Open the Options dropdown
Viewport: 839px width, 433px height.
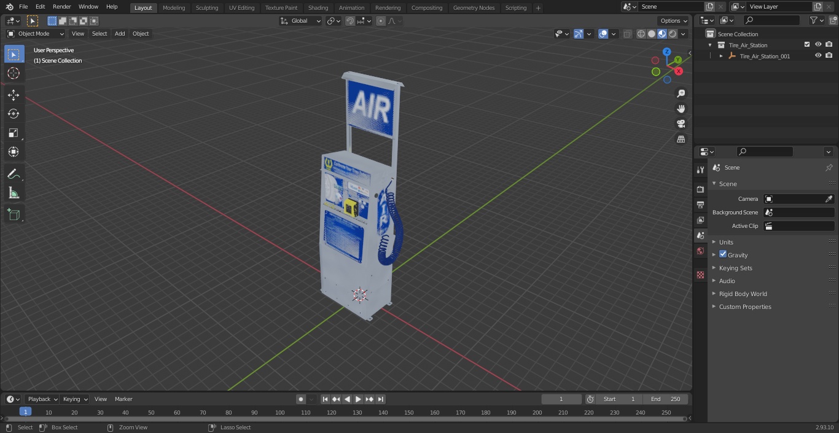(674, 21)
